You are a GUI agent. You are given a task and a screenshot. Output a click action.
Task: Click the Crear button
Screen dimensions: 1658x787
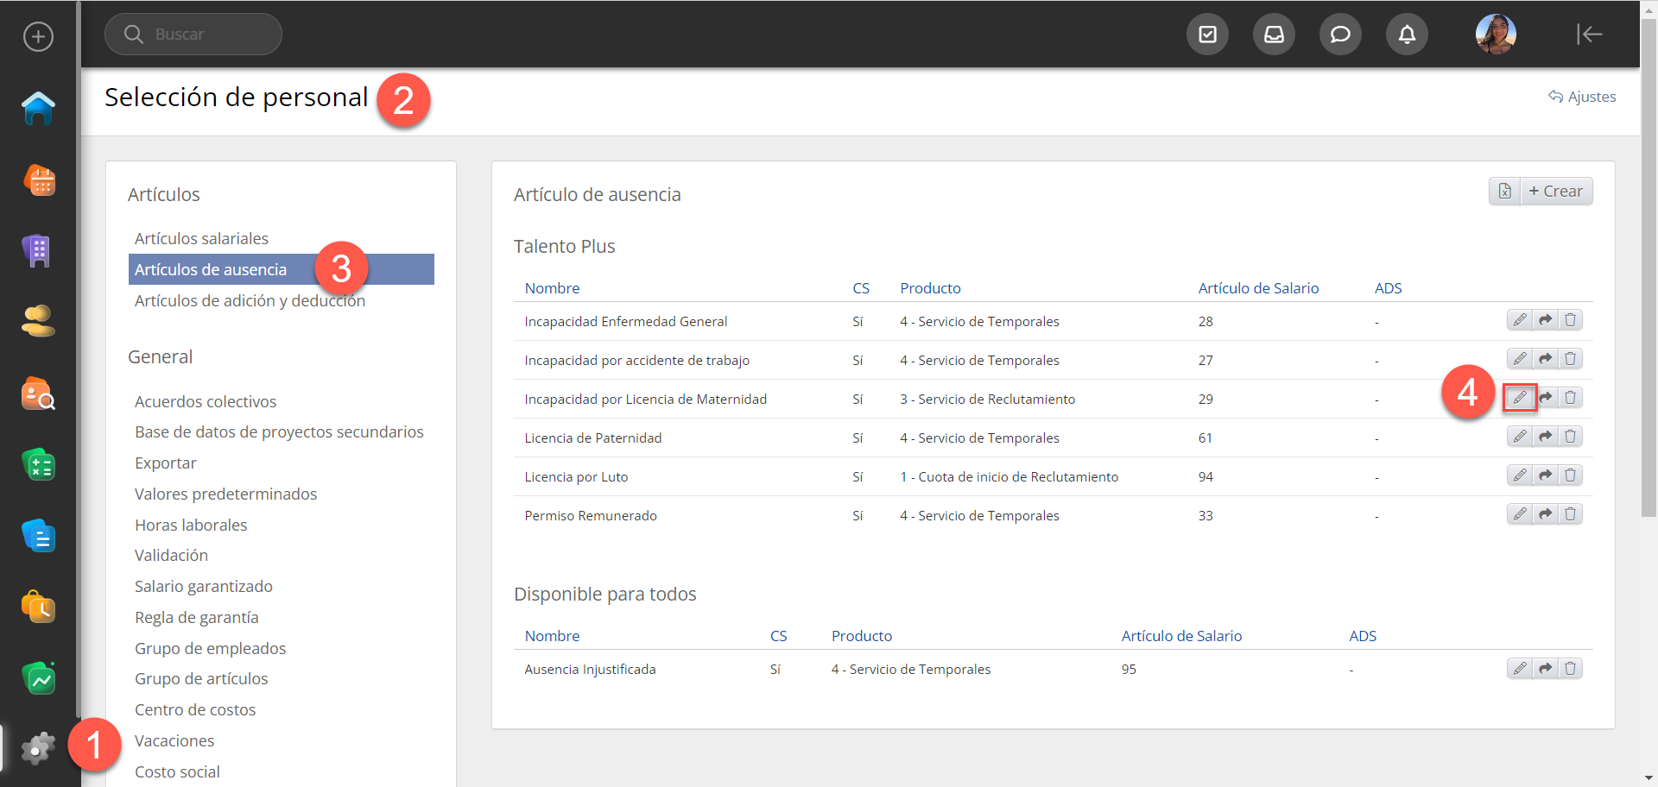pos(1555,192)
